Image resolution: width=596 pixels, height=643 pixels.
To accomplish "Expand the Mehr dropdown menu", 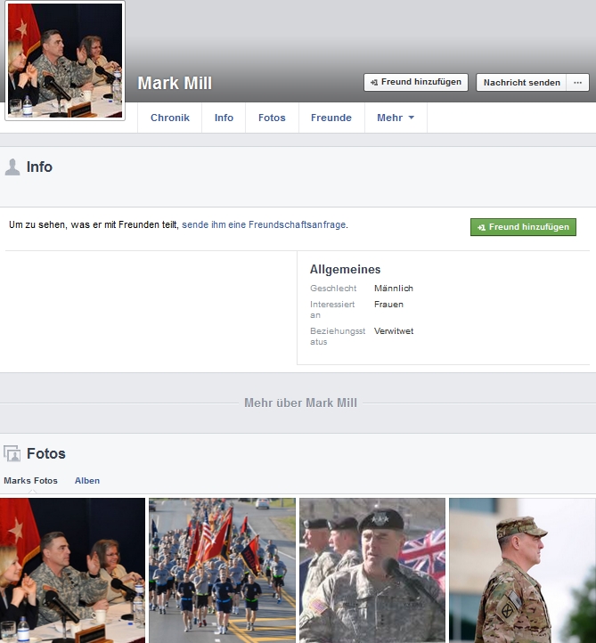I will pyautogui.click(x=395, y=118).
